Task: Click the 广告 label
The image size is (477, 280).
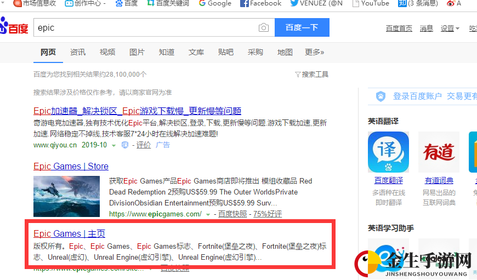Action: point(163,145)
